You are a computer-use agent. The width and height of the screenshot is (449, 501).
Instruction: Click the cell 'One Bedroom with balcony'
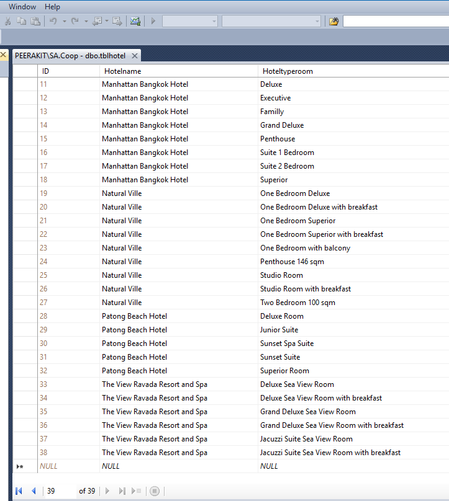click(x=353, y=248)
